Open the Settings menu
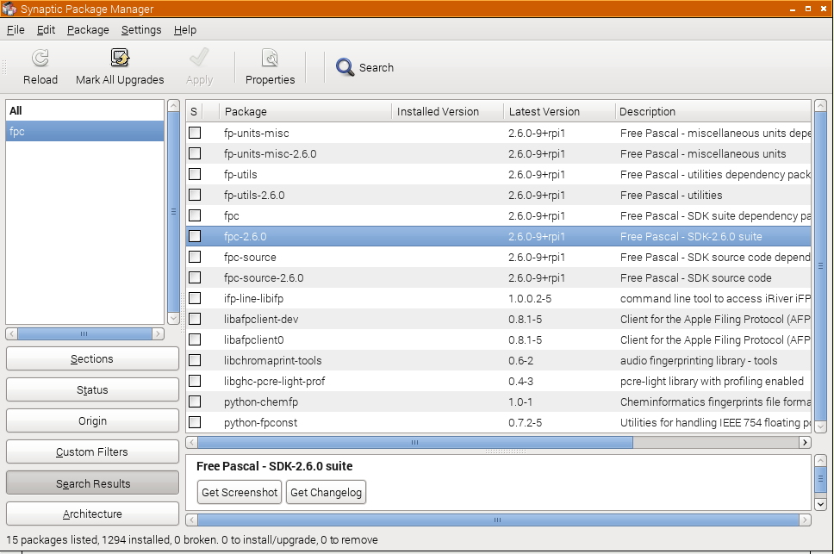The width and height of the screenshot is (834, 554). (x=140, y=29)
